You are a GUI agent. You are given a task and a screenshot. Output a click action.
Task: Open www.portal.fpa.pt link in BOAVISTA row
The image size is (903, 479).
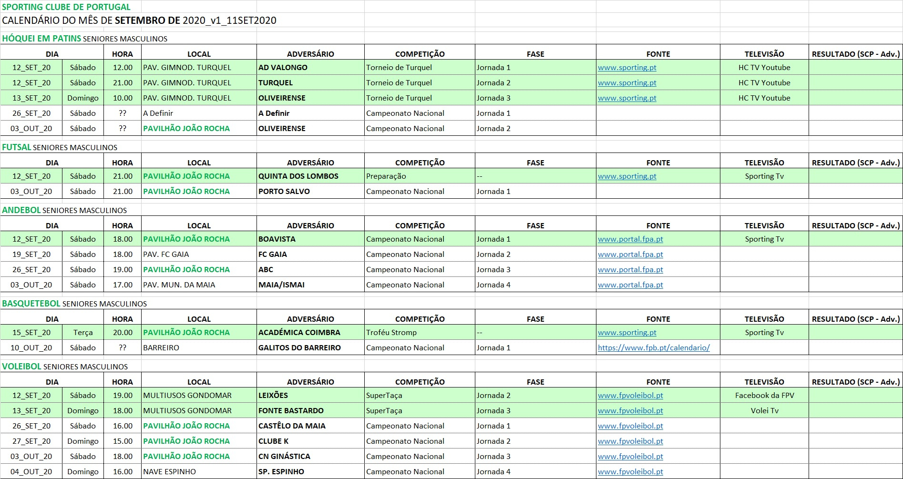[630, 239]
